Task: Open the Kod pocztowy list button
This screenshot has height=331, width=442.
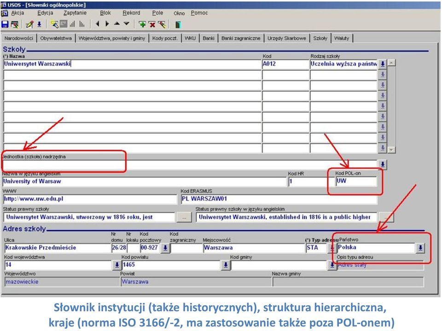Action: [x=165, y=248]
